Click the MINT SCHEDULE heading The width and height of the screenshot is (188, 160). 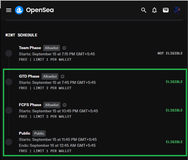pos(21,35)
